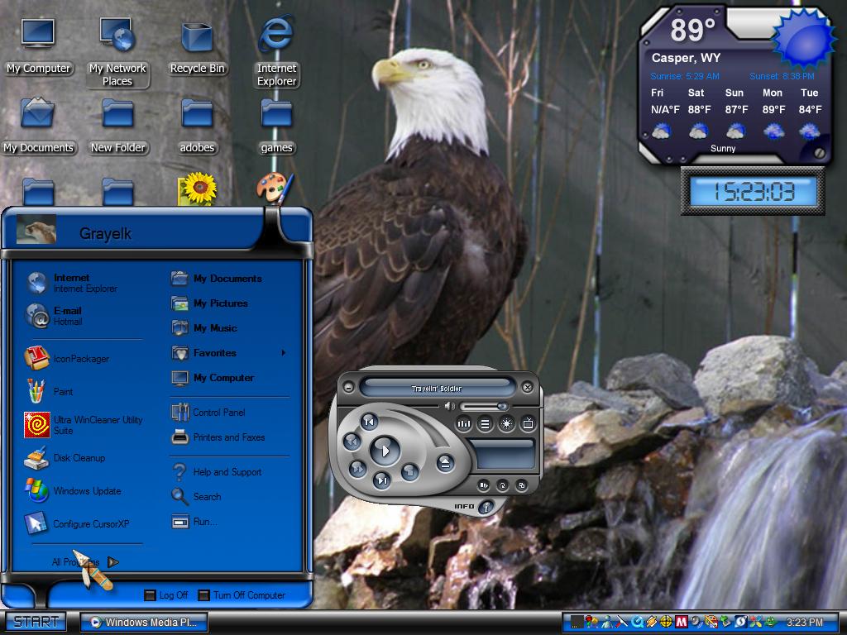Open the equalizer in the media player
Screen dimensions: 847x635
coord(464,424)
